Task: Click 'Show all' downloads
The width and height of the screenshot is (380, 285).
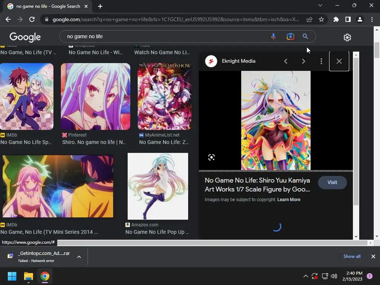Action: coord(352,256)
